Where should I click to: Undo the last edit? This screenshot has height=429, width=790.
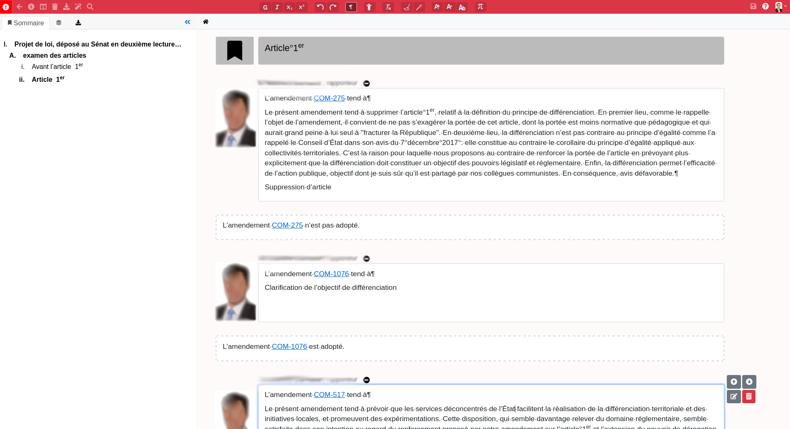[320, 7]
